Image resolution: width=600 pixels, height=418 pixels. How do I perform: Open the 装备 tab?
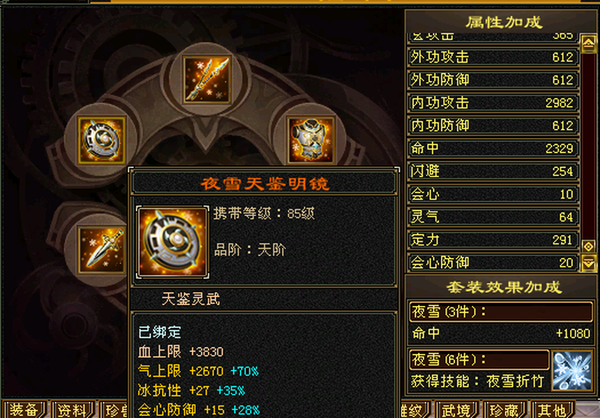tap(24, 410)
